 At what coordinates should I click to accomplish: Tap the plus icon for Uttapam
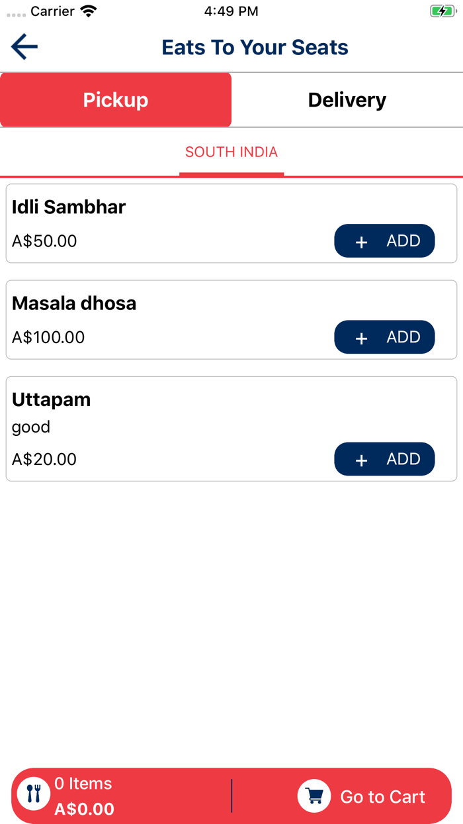(361, 460)
